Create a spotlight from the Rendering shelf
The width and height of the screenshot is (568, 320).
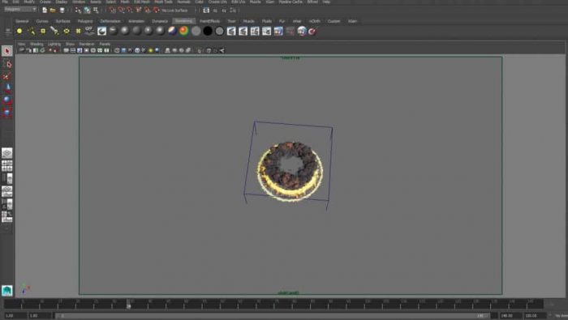click(54, 32)
